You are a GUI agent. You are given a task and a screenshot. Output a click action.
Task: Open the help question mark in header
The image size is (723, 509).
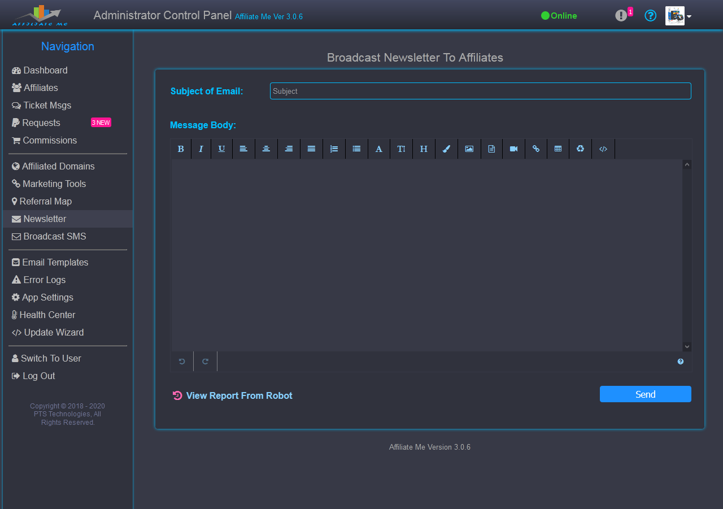(651, 16)
